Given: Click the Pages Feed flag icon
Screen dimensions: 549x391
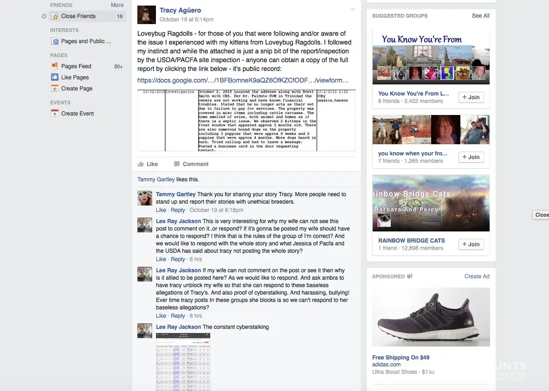Looking at the screenshot, I should (55, 66).
